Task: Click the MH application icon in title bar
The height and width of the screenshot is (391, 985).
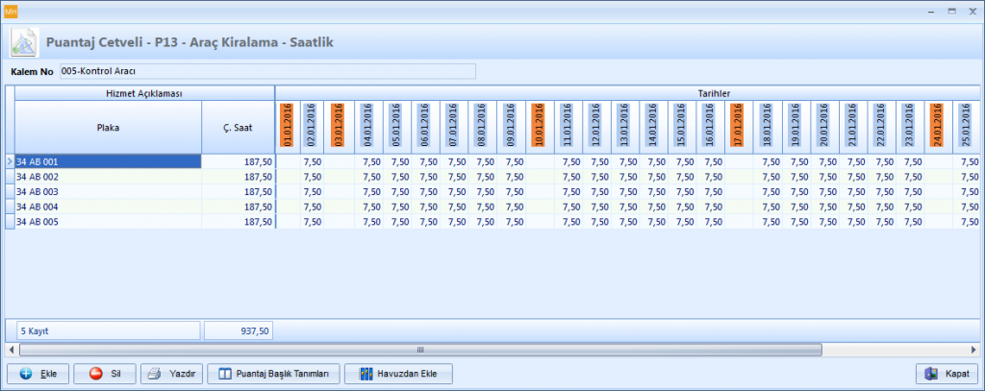Action: tap(12, 11)
